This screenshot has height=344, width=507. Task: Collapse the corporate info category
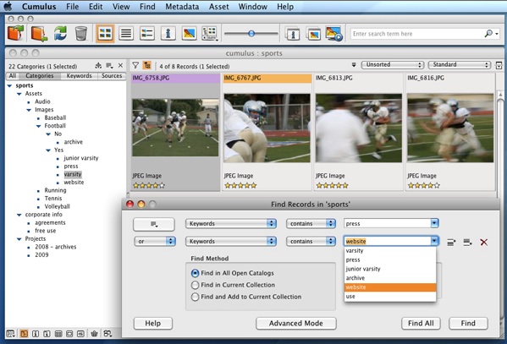tap(19, 215)
